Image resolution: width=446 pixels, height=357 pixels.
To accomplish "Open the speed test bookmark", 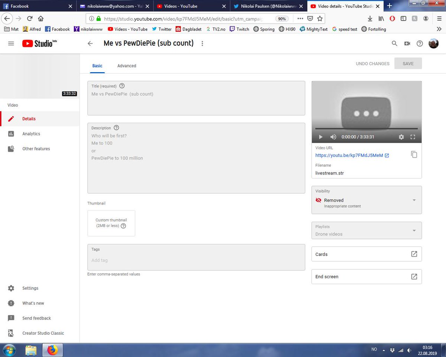I will 345,29.
